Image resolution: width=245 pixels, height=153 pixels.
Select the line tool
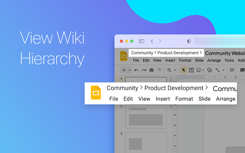tap(217, 70)
